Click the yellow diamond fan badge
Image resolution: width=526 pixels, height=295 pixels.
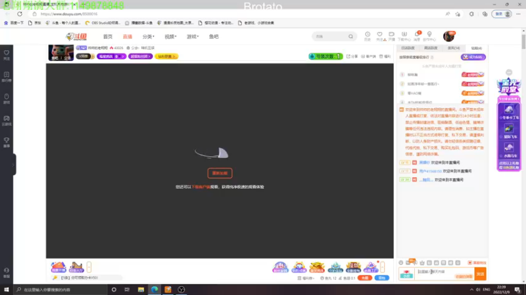tap(166, 56)
